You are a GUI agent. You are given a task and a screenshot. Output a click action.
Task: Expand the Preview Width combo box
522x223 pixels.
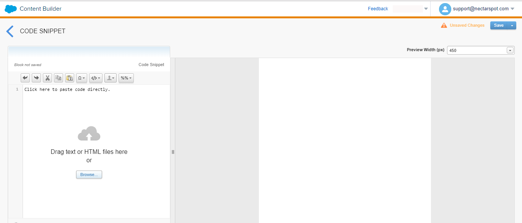pyautogui.click(x=509, y=50)
